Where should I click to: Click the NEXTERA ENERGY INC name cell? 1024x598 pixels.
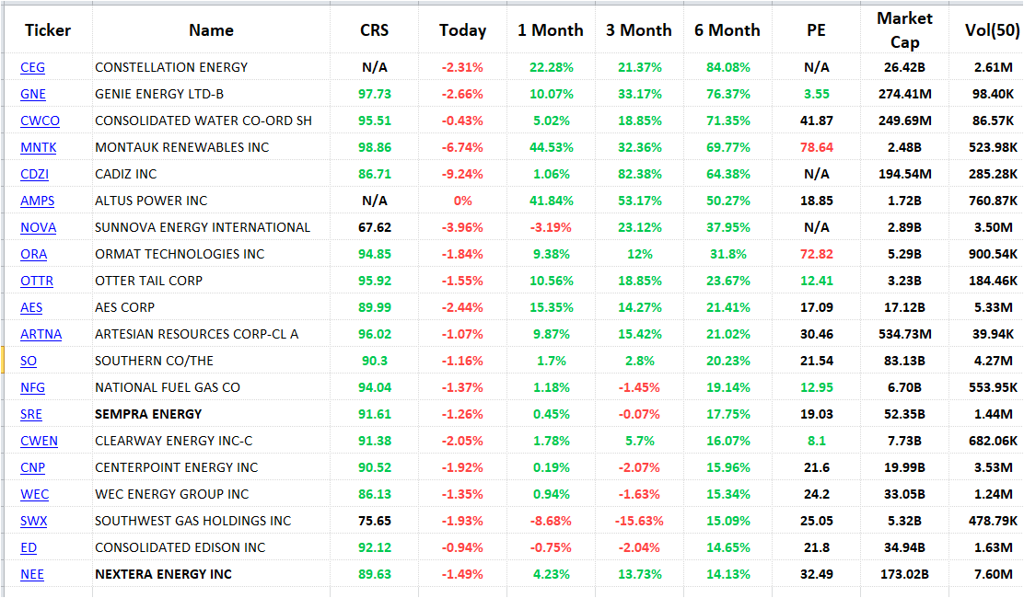click(x=163, y=574)
